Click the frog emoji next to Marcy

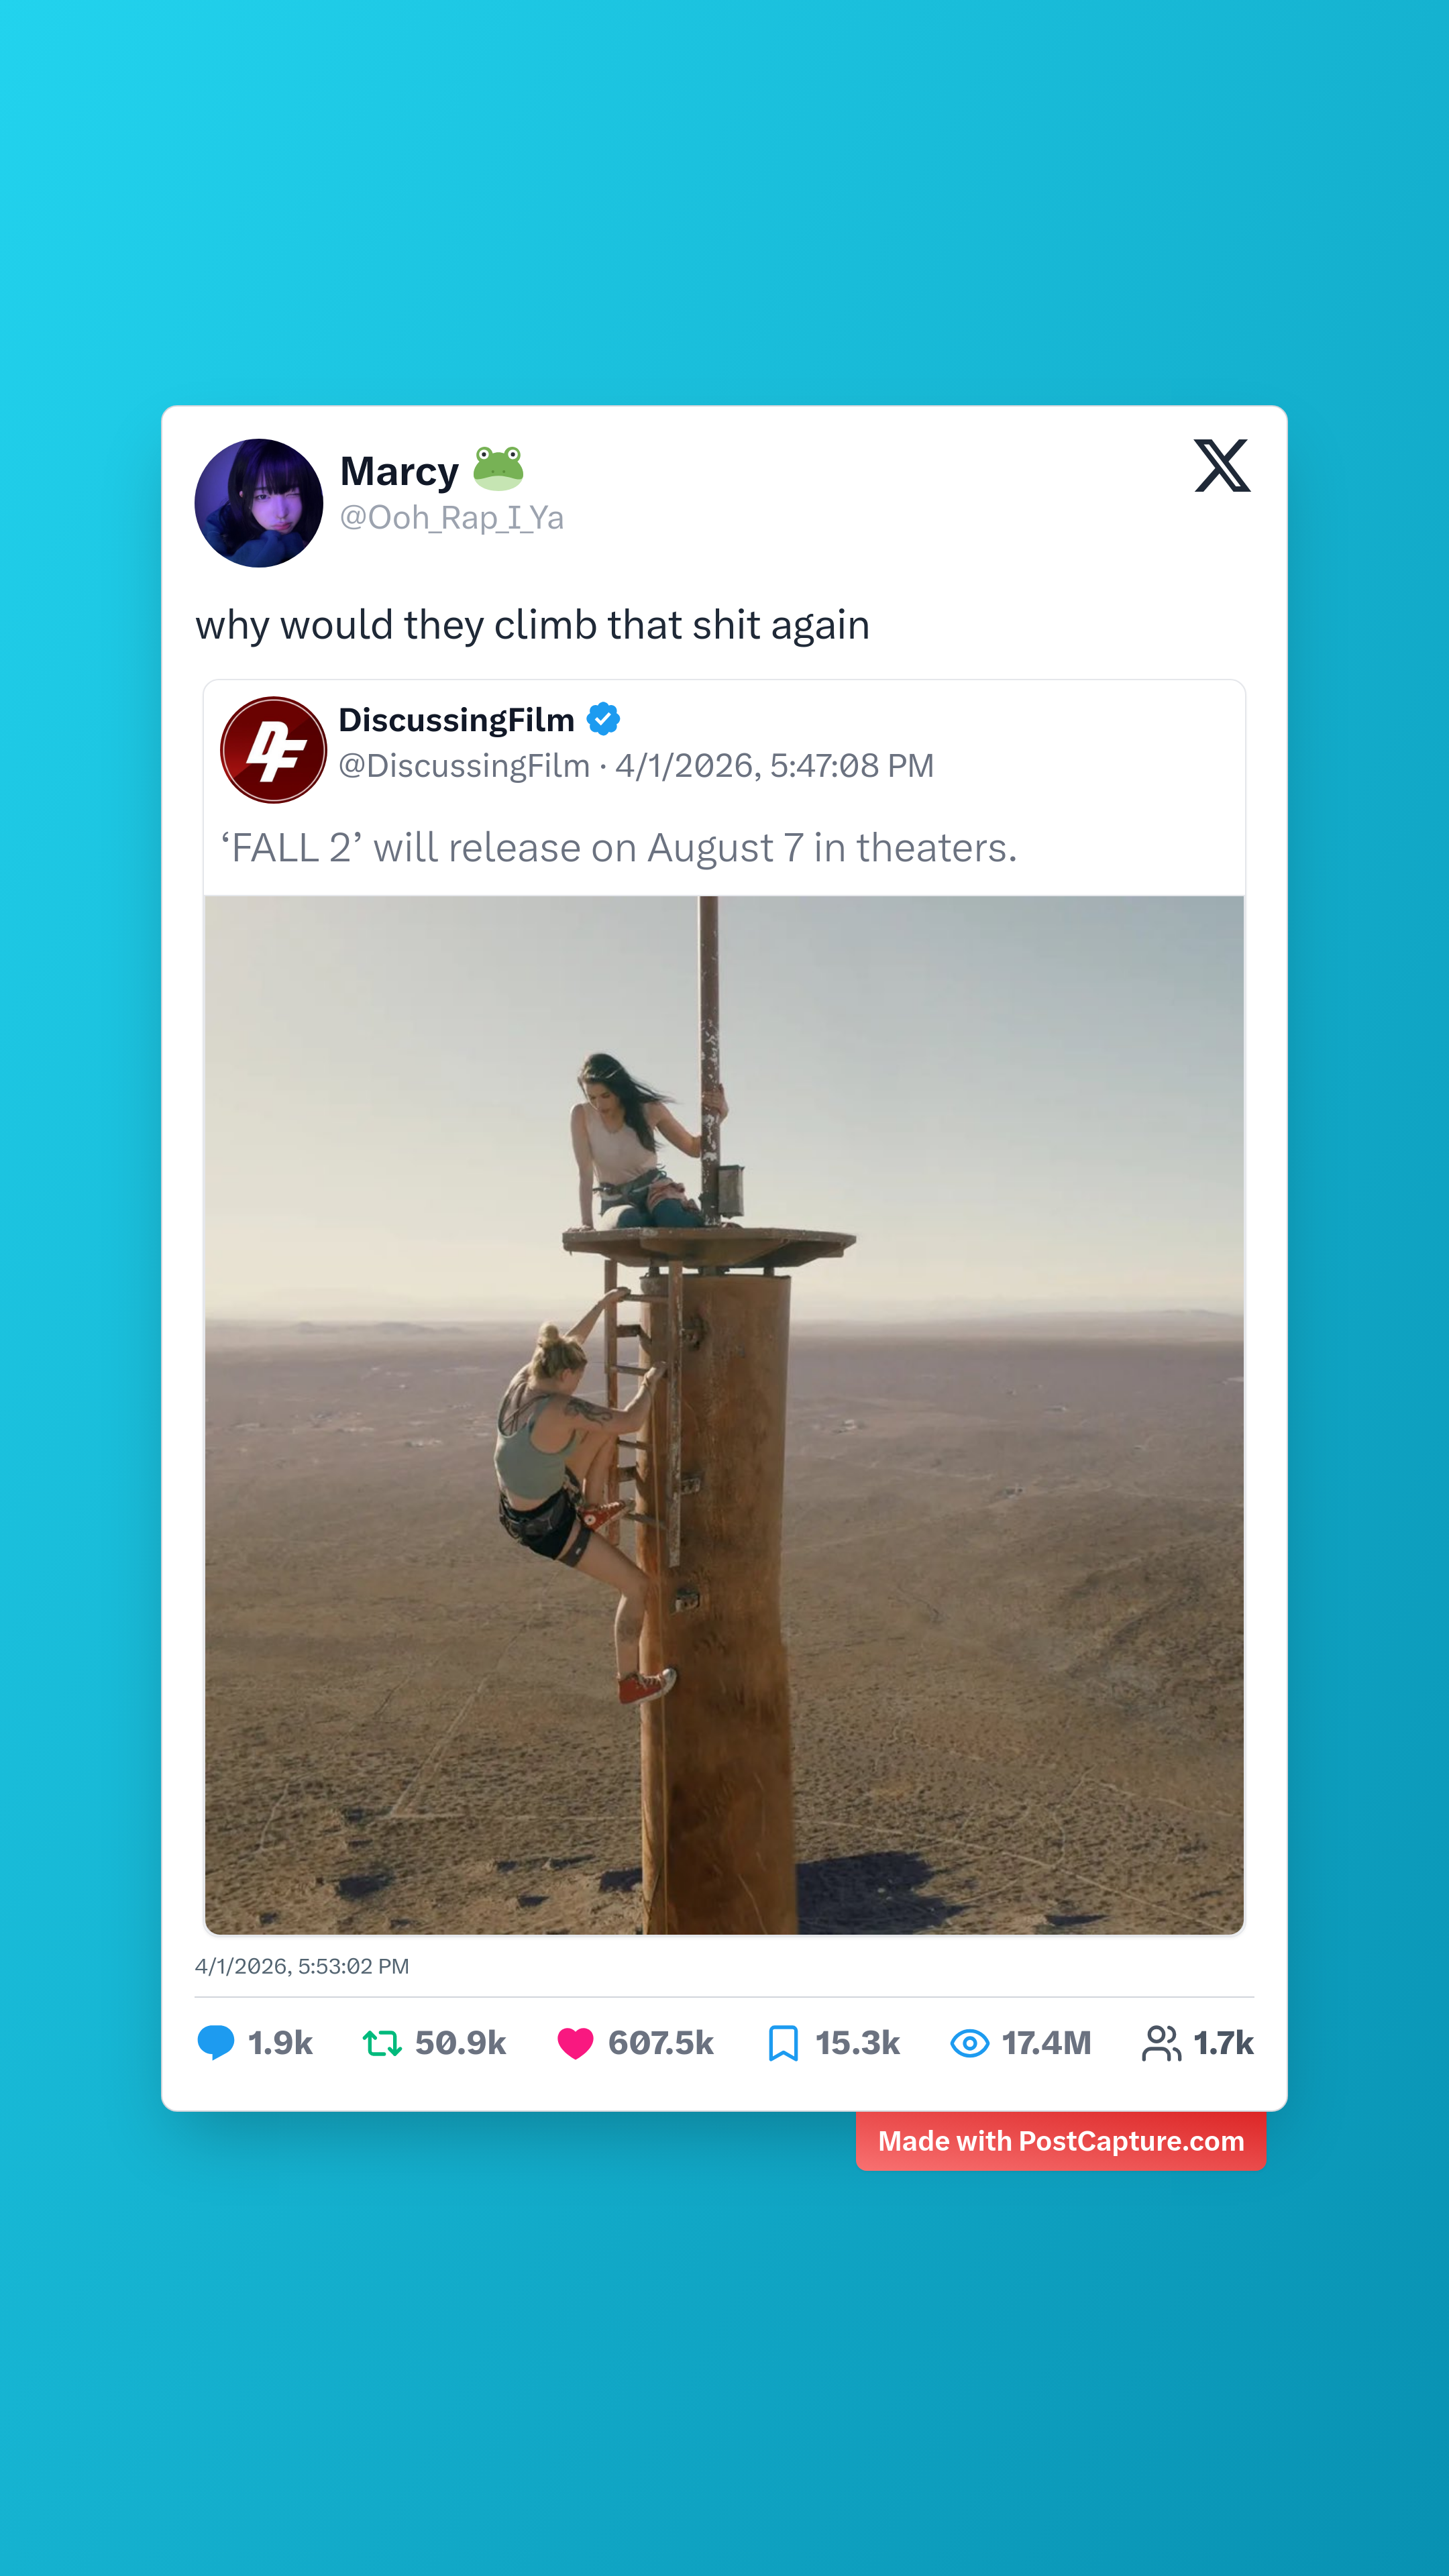[x=498, y=468]
